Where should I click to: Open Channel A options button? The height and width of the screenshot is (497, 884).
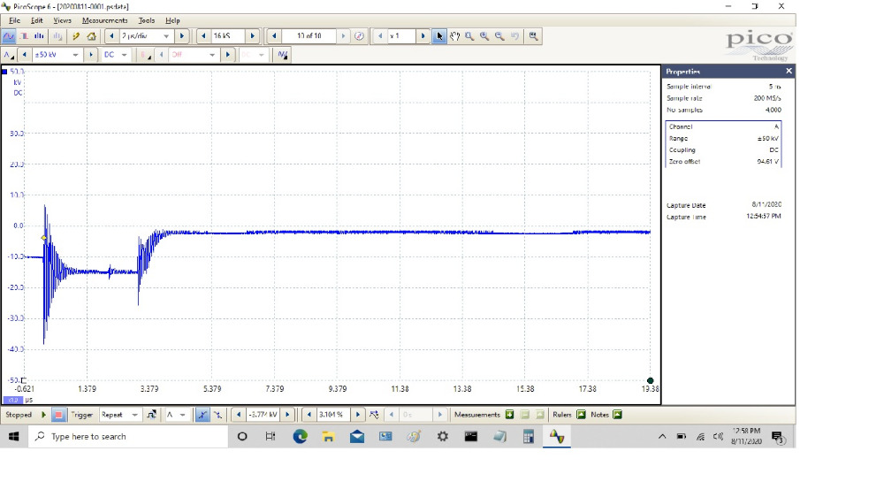9,55
